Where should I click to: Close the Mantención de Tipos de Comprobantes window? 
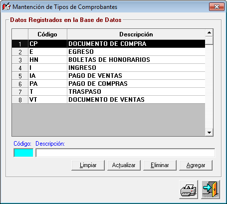click(217, 7)
